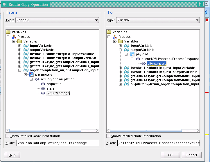Select the state element in the From tree
Image resolution: width=210 pixels, height=162 pixels.
(51, 88)
